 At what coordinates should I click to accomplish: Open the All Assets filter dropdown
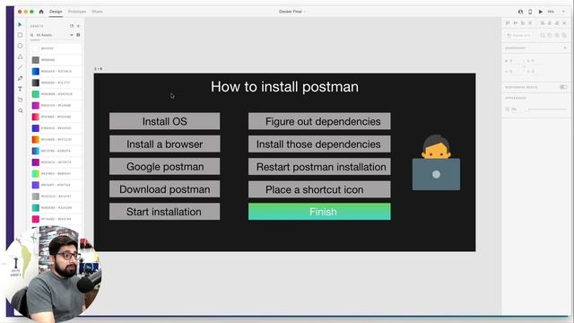[x=72, y=35]
